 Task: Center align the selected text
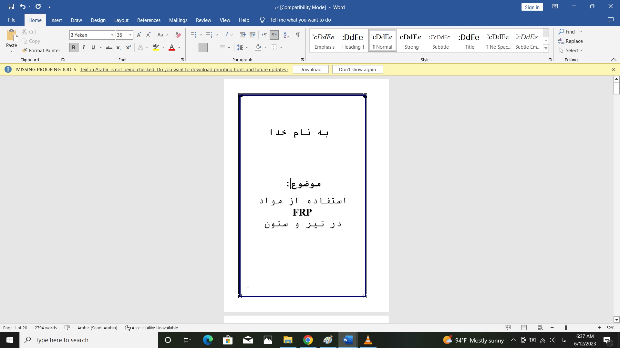(203, 47)
